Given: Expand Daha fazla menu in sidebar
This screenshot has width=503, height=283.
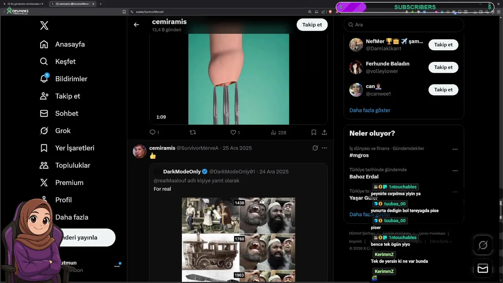Looking at the screenshot, I should click(64, 217).
